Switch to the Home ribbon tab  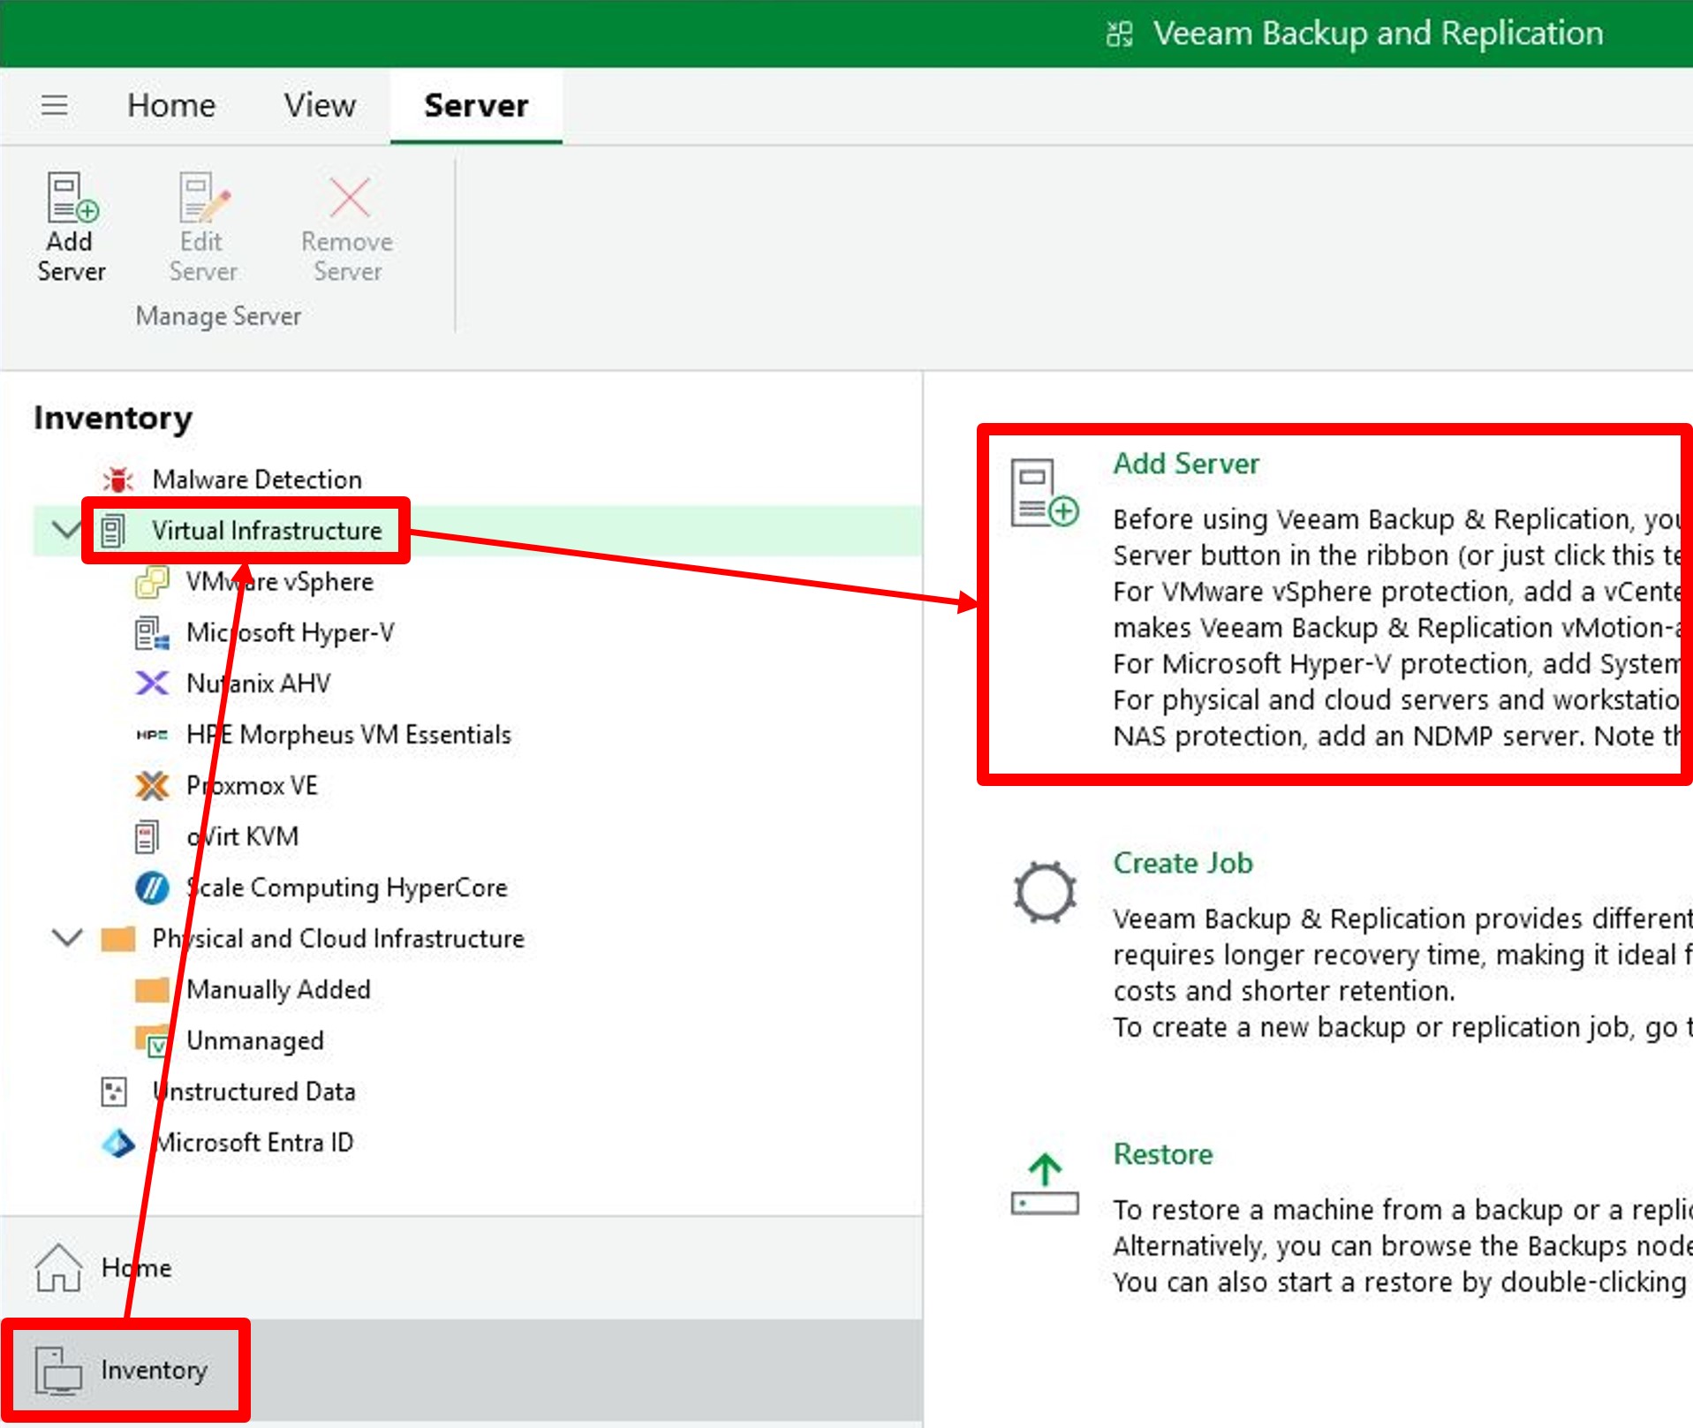[171, 105]
